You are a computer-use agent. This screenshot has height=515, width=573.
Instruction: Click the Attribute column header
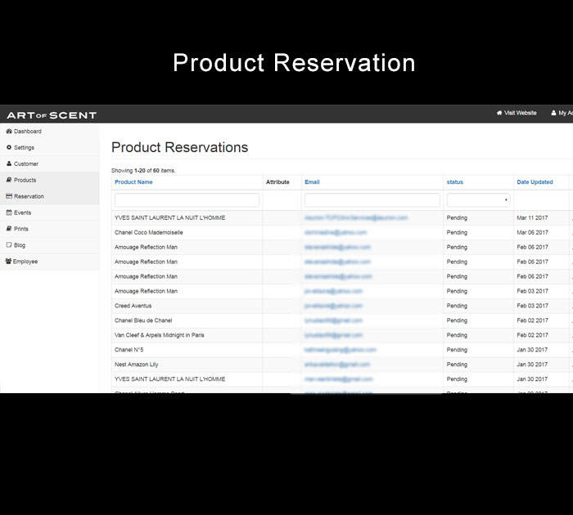click(x=277, y=181)
